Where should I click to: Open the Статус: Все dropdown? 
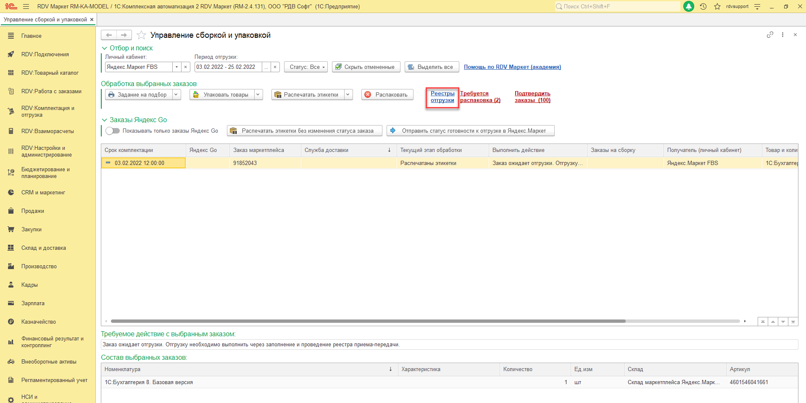306,67
